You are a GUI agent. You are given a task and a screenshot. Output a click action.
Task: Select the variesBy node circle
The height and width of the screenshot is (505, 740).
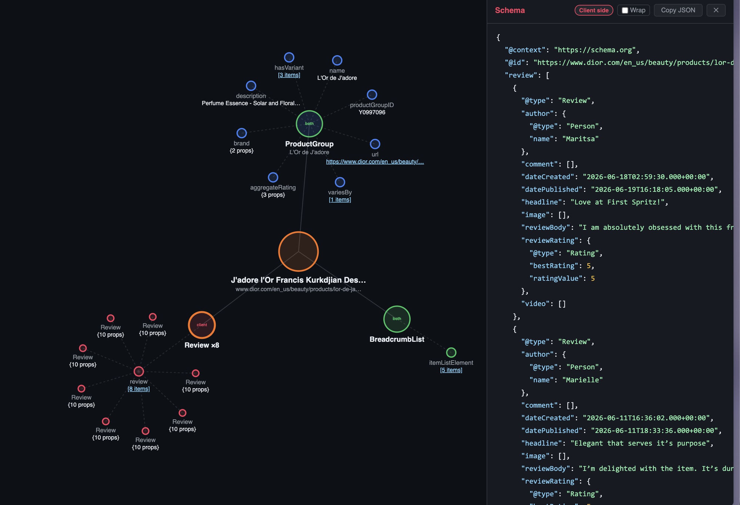click(x=340, y=182)
